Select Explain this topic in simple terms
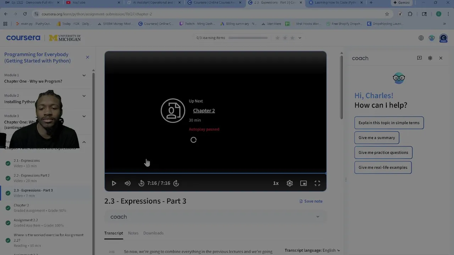The width and height of the screenshot is (454, 255). click(x=389, y=123)
